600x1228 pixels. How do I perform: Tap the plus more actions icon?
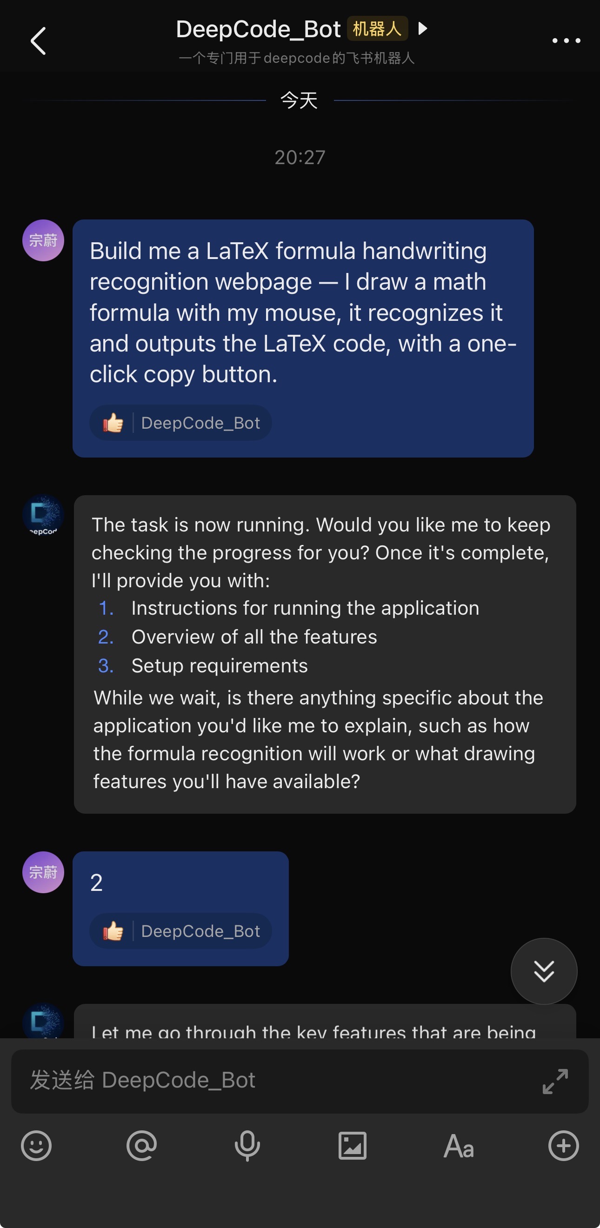563,1146
